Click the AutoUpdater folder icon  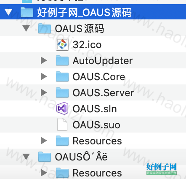click(62, 60)
